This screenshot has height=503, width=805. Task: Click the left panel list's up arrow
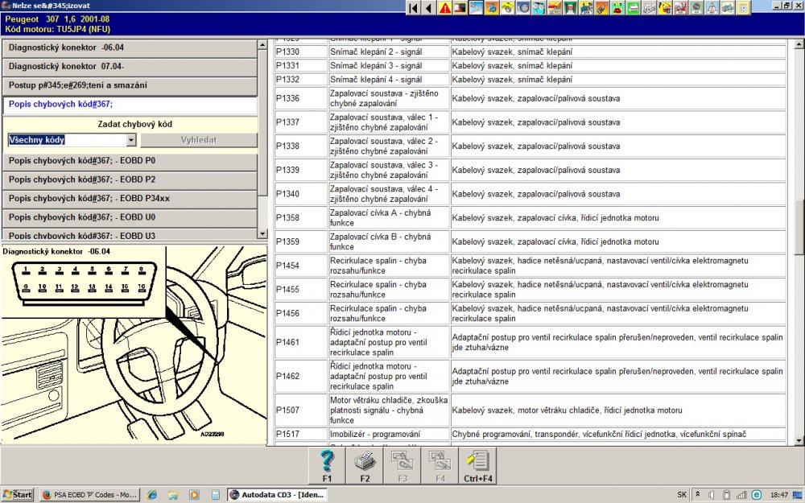[x=262, y=45]
